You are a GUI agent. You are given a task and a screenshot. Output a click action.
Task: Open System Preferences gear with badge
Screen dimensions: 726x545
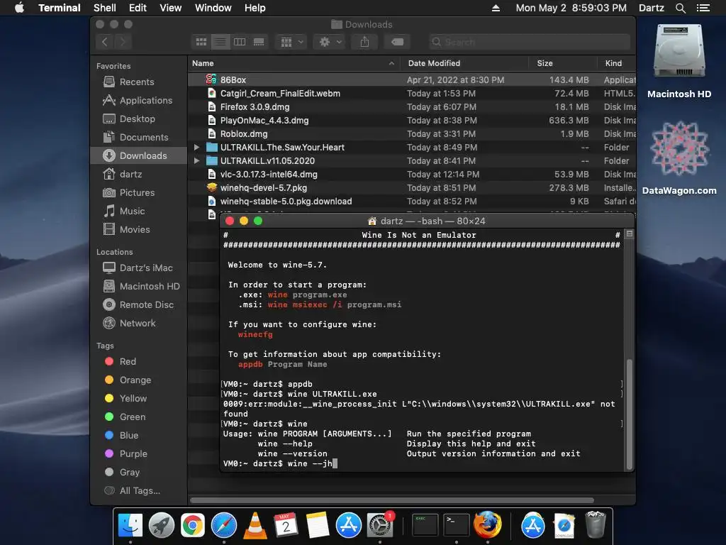(380, 526)
